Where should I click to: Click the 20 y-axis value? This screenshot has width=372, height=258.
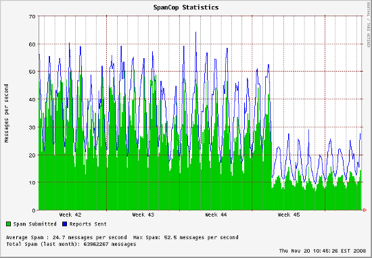32,155
